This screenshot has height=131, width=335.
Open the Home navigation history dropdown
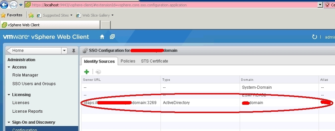coord(64,51)
